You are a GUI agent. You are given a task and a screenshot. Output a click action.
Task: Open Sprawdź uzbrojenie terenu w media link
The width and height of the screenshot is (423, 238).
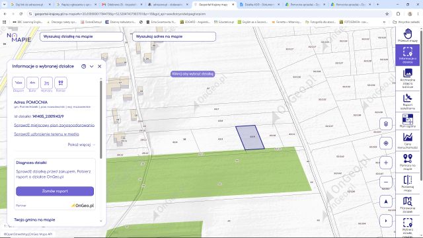46,134
